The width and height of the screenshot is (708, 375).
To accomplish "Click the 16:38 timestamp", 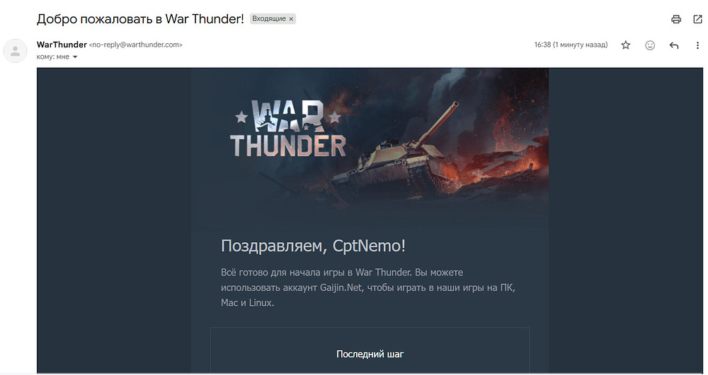I will [x=571, y=45].
